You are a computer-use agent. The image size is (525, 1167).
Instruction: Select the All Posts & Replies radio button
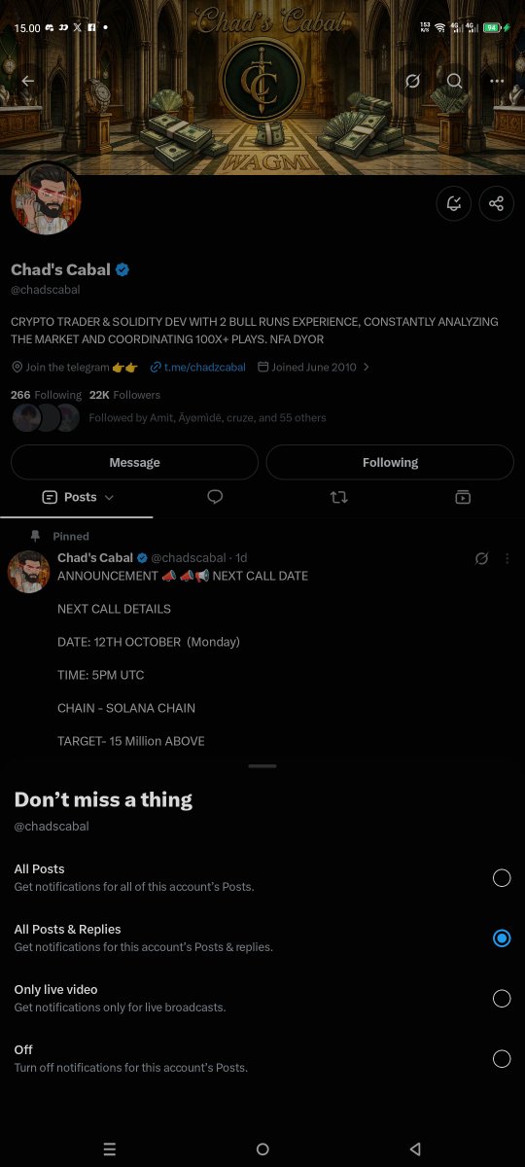click(x=502, y=938)
